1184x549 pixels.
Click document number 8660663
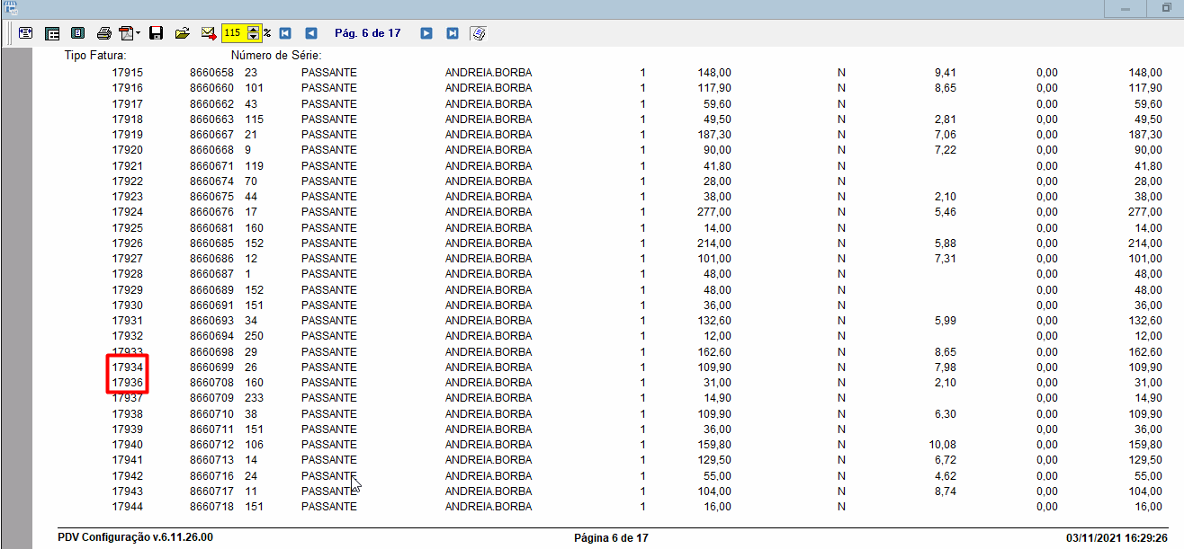tap(211, 119)
